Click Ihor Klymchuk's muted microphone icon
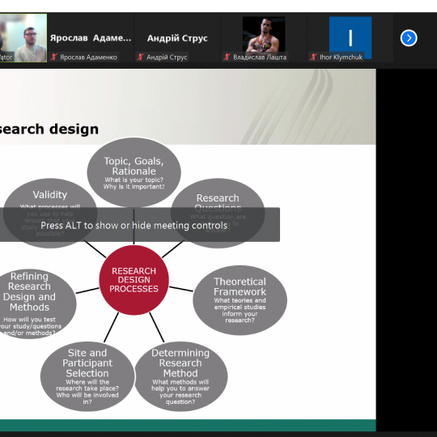437x437 pixels. pos(313,57)
